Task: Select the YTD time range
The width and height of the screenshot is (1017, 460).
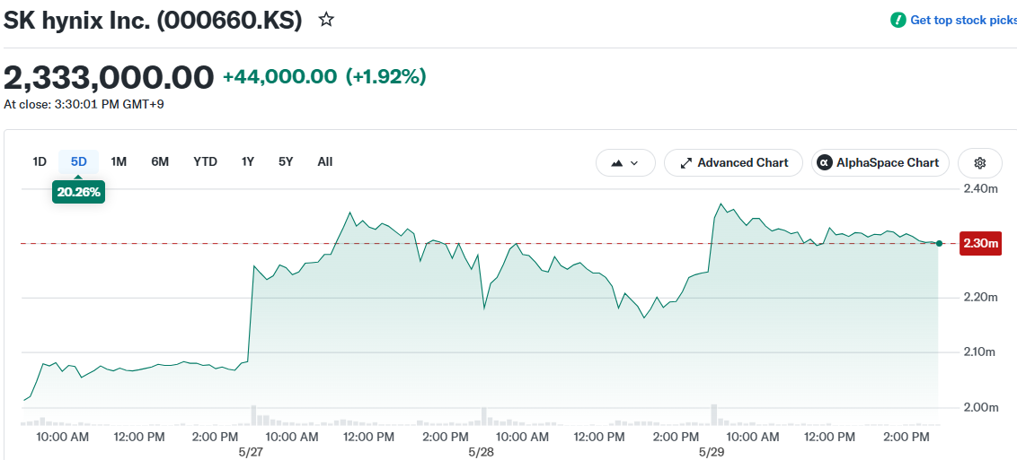Action: (x=205, y=161)
